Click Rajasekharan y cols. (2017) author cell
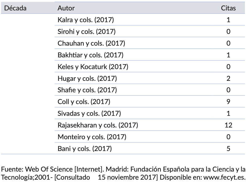The height and width of the screenshot is (182, 246). [x=98, y=125]
